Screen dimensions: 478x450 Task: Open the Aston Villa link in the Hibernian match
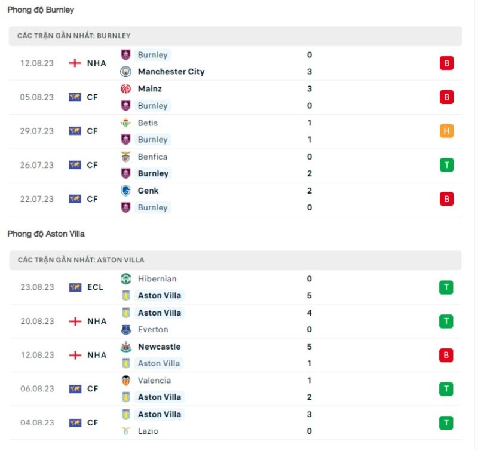159,295
